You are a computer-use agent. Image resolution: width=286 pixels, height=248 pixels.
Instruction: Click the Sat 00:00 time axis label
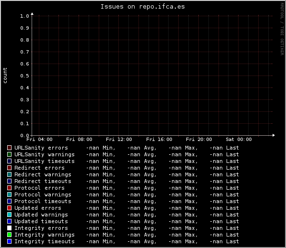click(x=239, y=140)
